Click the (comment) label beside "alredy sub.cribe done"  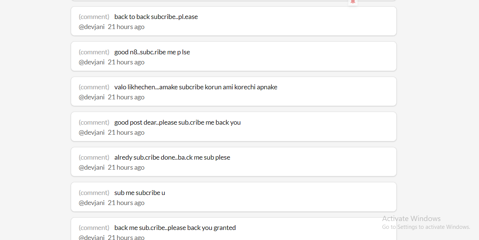[x=94, y=157]
